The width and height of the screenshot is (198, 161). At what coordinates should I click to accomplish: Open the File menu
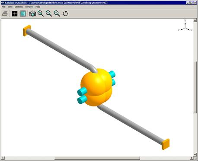3,7
